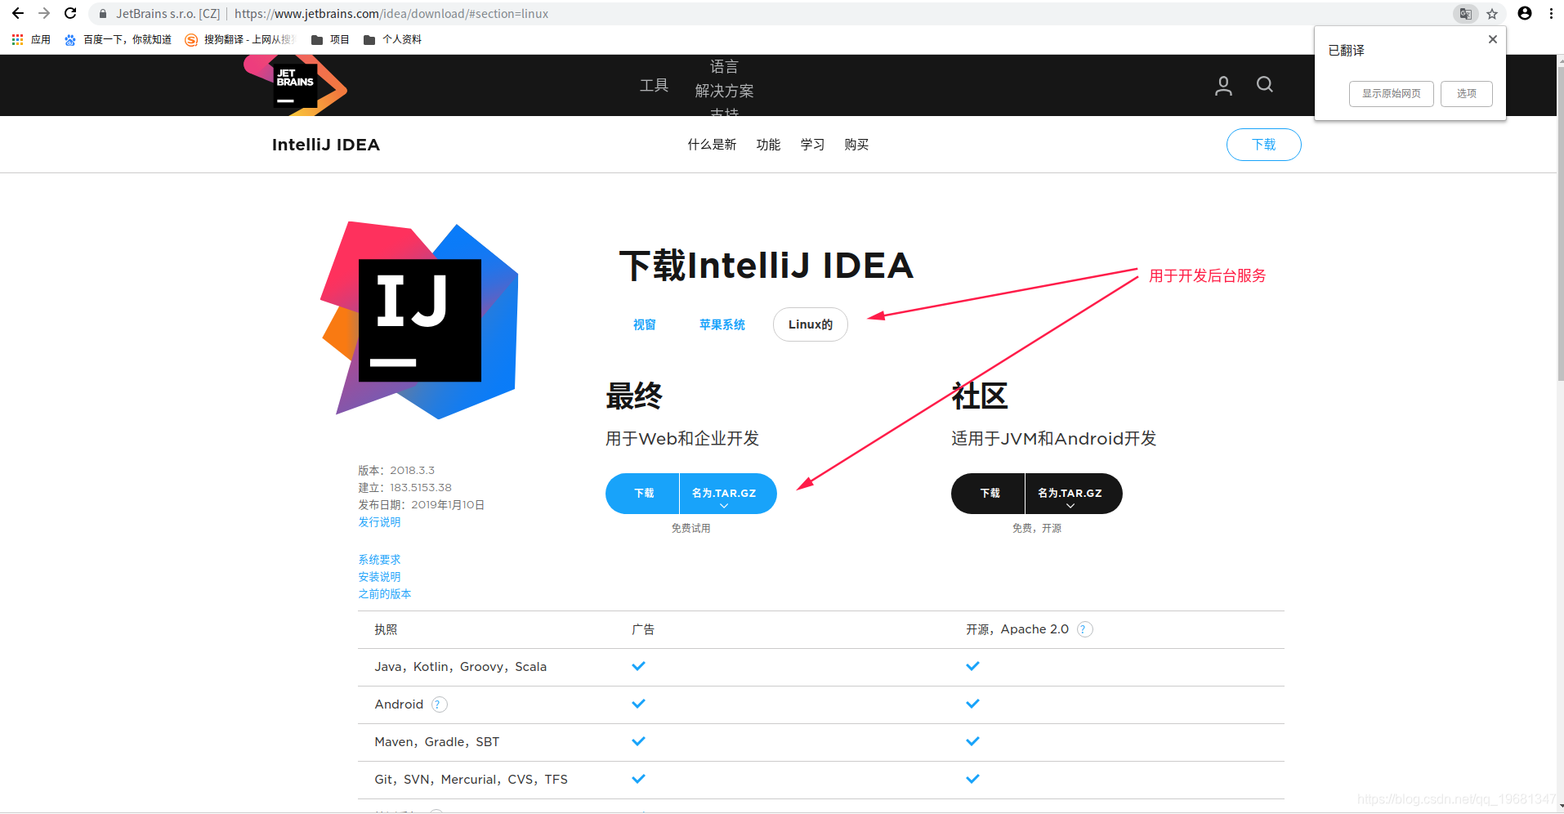Switch to the 苹果系统 platform tab
This screenshot has height=814, width=1564.
(722, 324)
